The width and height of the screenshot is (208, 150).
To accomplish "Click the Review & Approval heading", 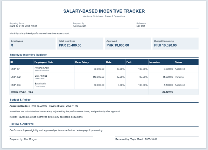I will tap(22, 124).
